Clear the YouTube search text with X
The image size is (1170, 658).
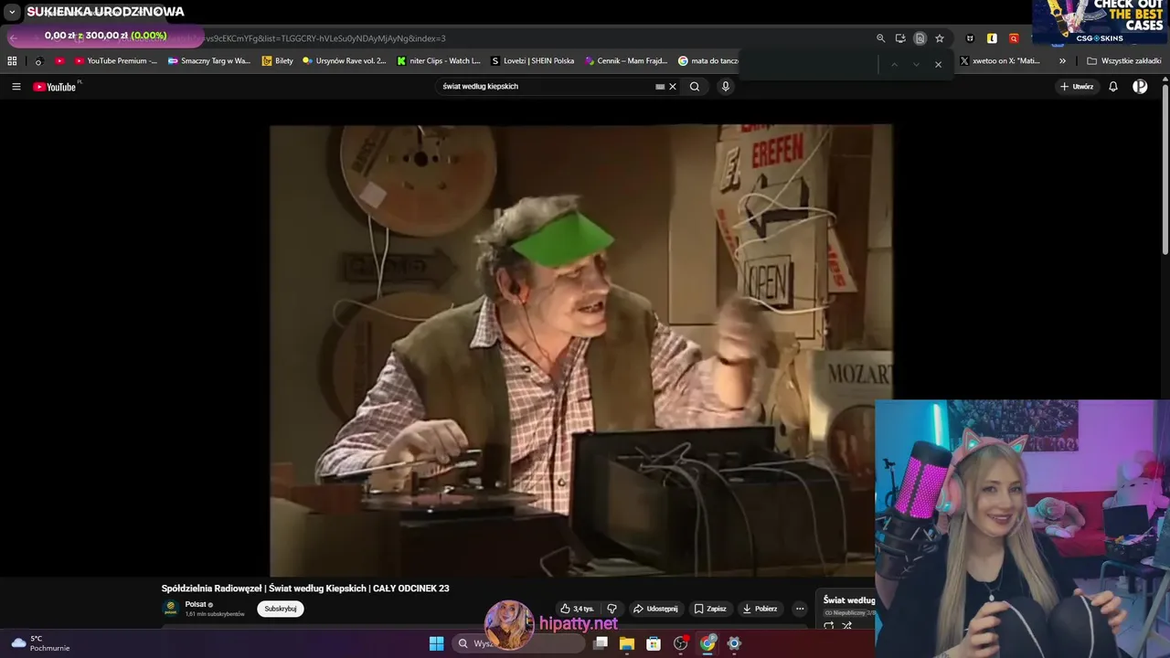click(x=673, y=87)
